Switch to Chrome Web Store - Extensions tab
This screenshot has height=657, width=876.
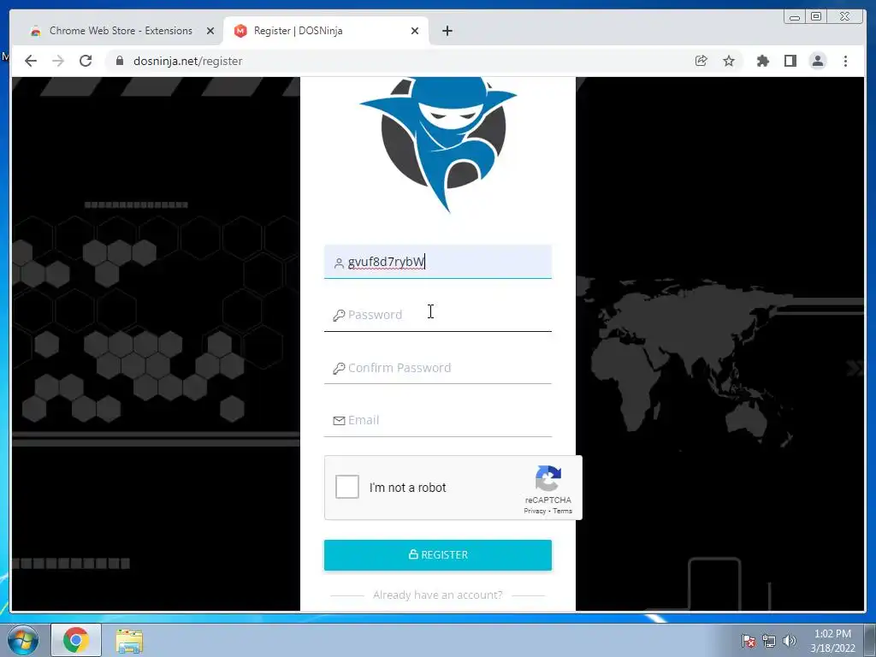[121, 31]
